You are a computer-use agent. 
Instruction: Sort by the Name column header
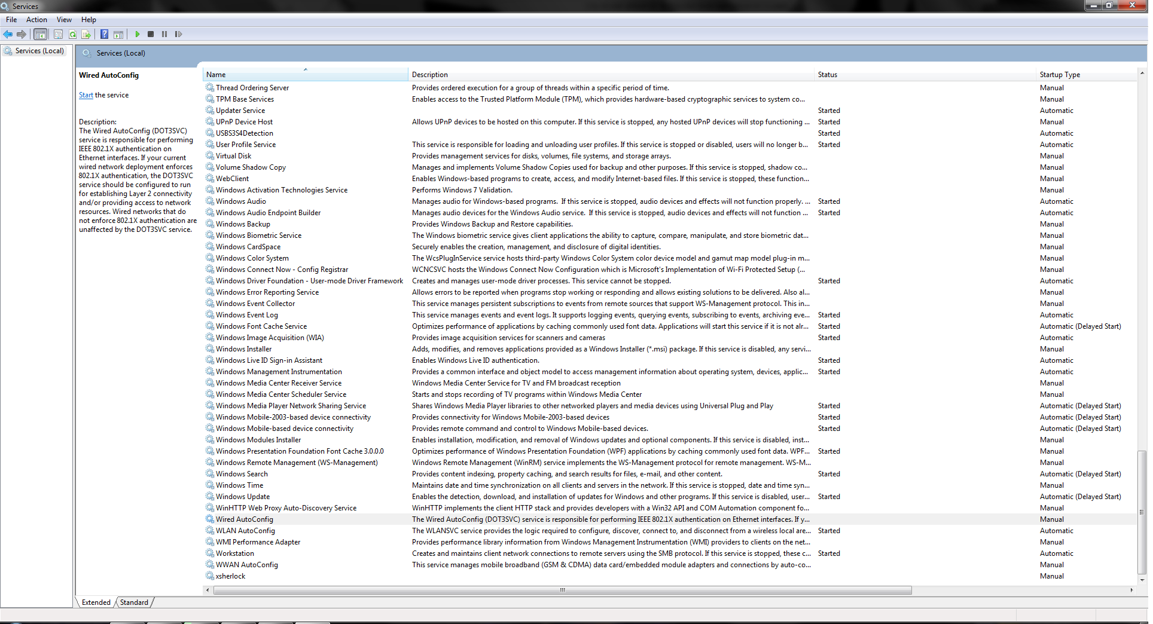[306, 75]
